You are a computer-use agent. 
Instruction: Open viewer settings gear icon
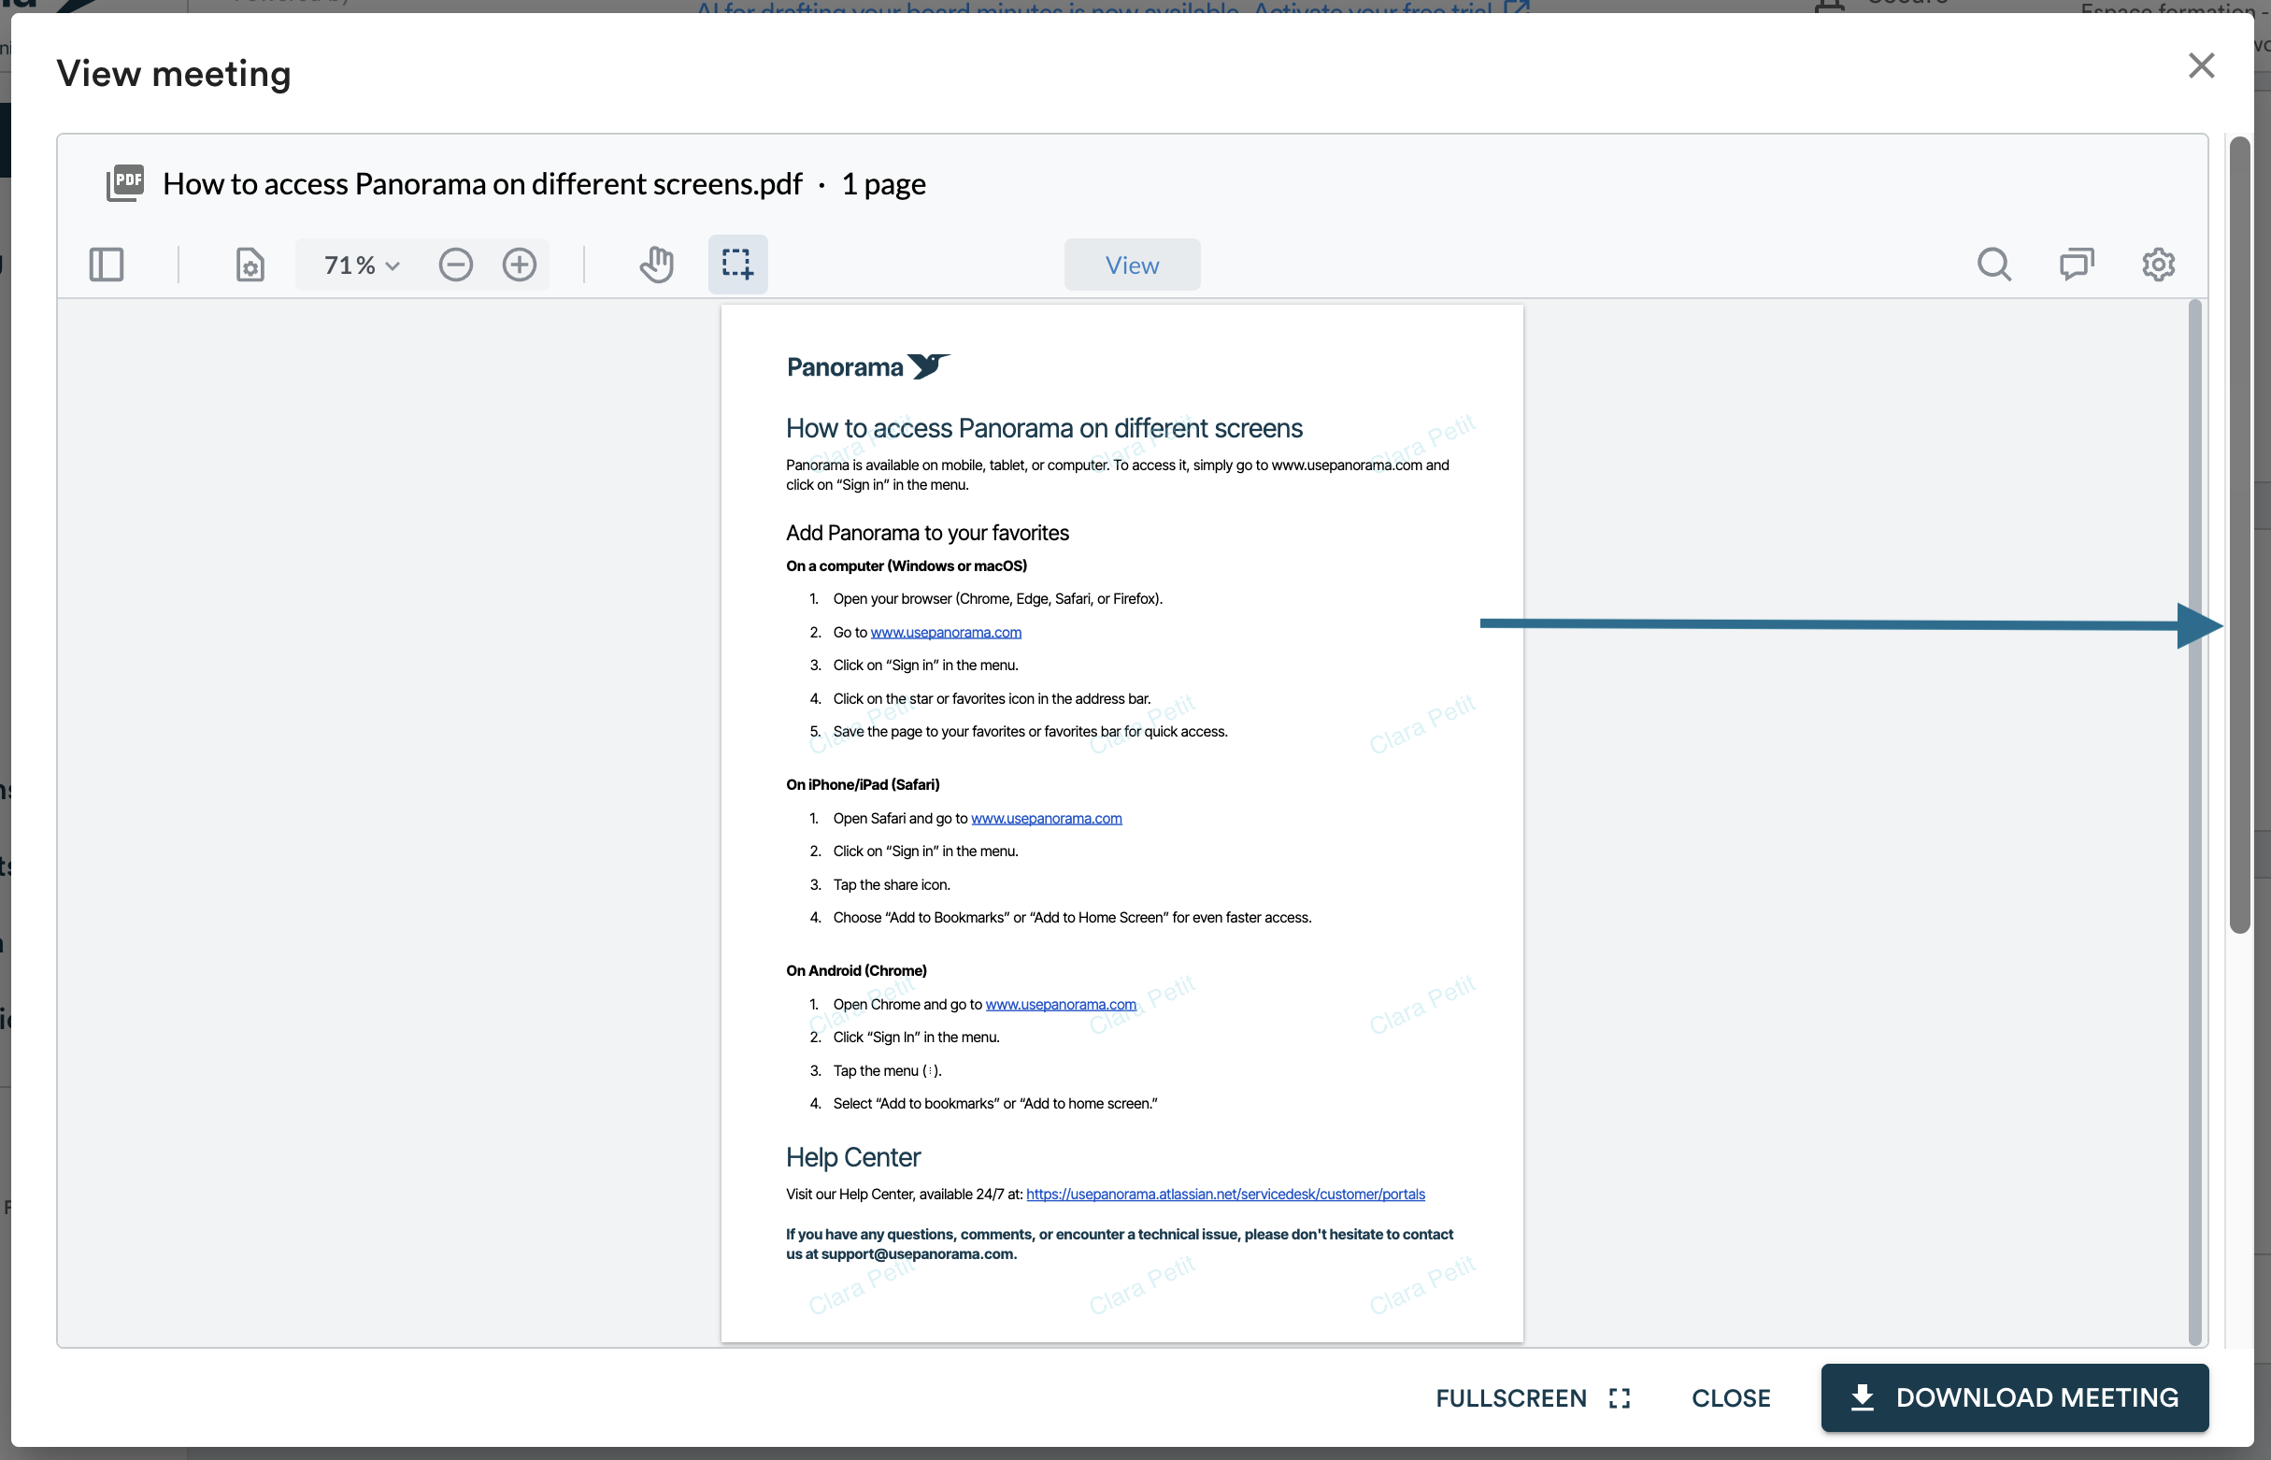pyautogui.click(x=2158, y=265)
